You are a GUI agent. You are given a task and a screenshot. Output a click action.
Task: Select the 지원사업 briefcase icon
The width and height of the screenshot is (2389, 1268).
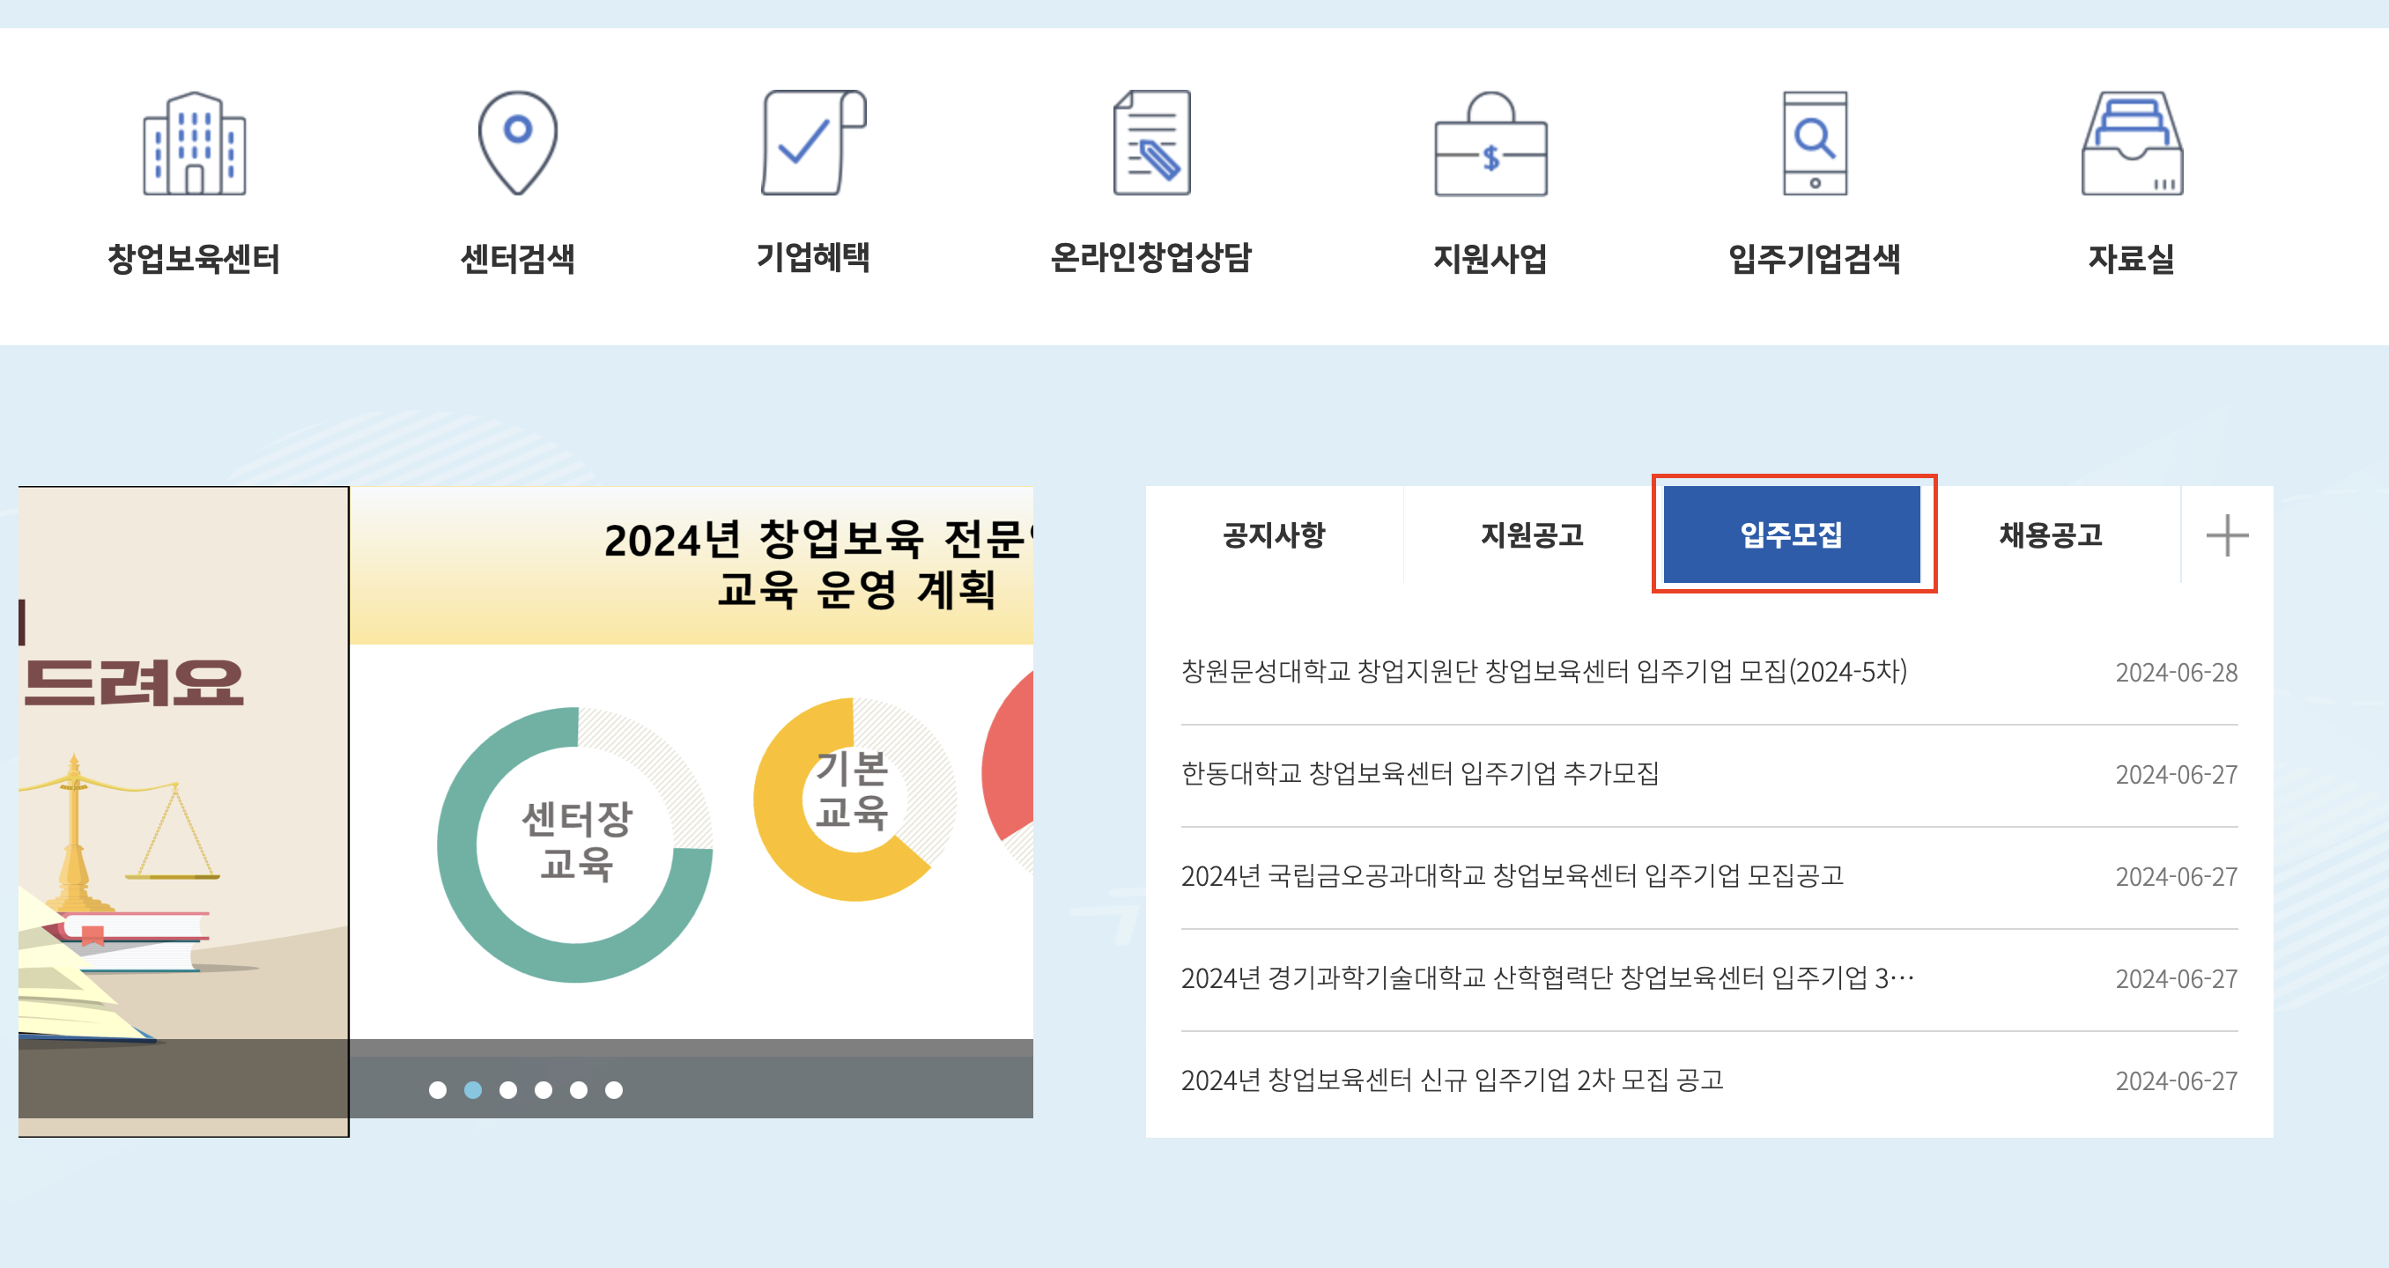pyautogui.click(x=1490, y=144)
